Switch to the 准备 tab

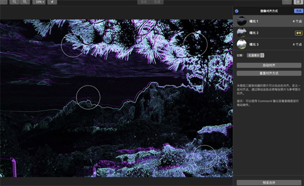pyautogui.click(x=144, y=2)
